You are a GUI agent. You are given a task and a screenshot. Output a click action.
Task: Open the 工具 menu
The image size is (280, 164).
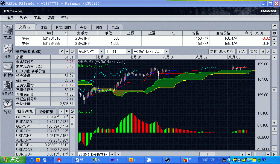point(37,18)
